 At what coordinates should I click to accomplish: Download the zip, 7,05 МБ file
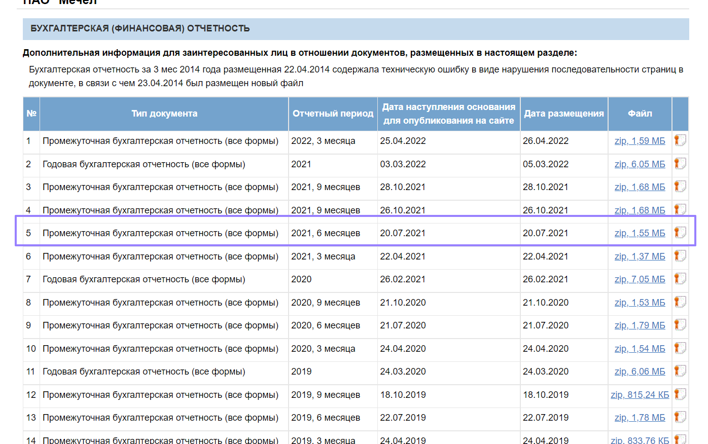tap(640, 279)
